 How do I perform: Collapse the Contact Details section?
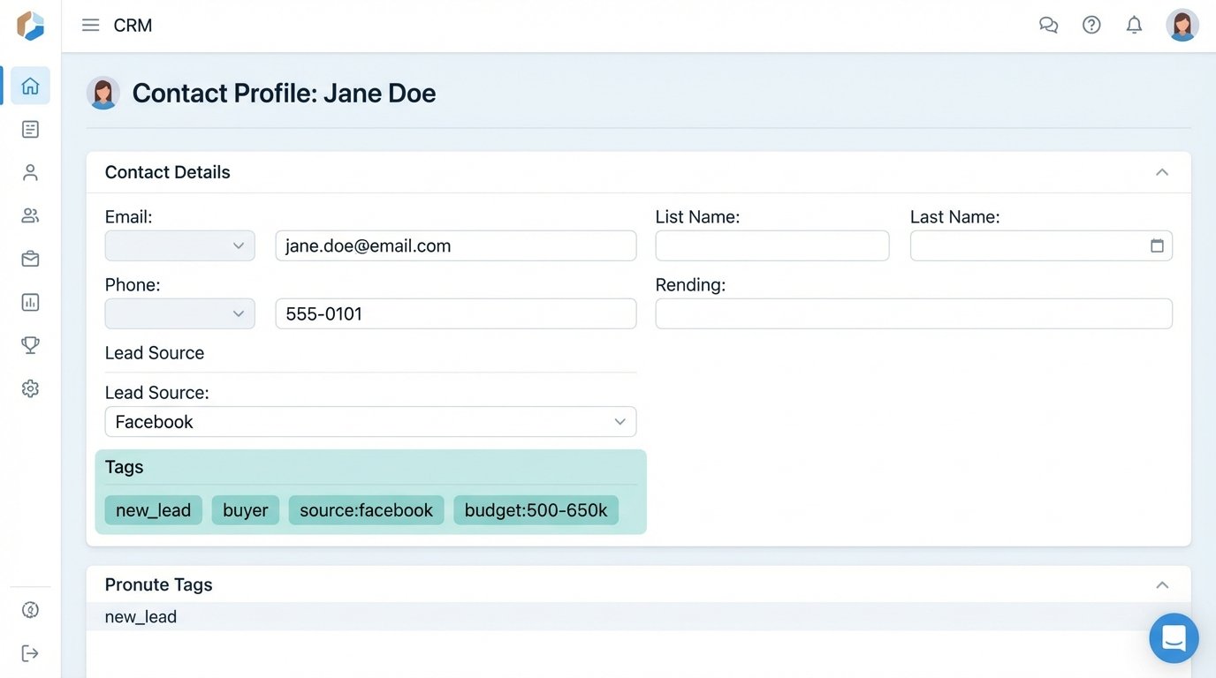pos(1162,172)
